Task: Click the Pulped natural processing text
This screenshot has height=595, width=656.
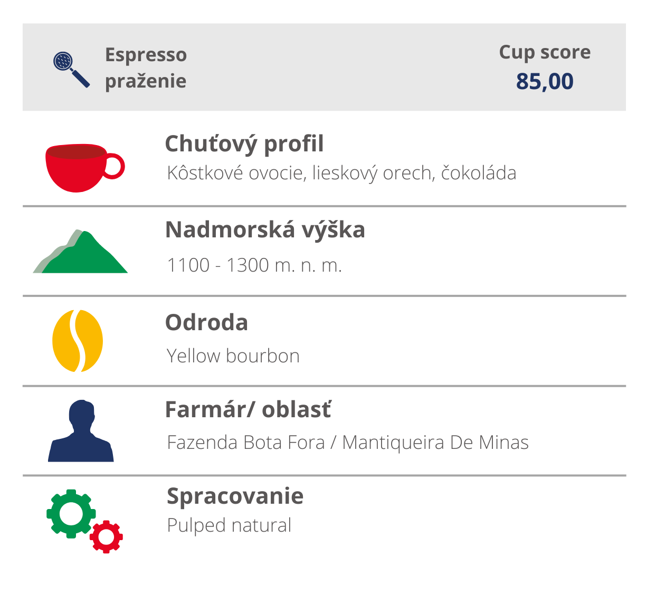Action: (x=229, y=525)
